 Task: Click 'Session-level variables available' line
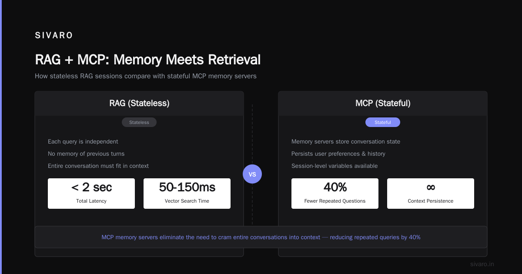[335, 166]
